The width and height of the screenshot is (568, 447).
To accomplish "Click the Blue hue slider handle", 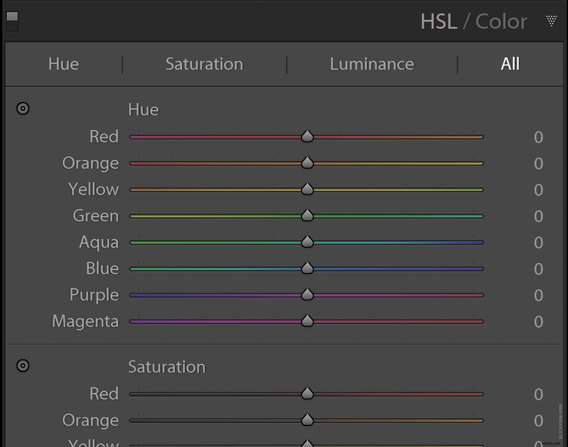I will coord(307,269).
